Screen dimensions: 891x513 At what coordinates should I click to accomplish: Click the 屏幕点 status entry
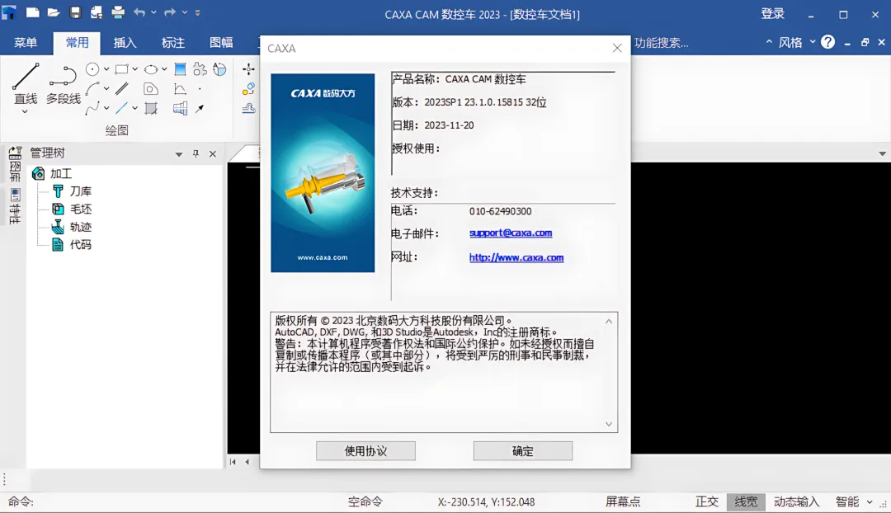click(x=623, y=501)
